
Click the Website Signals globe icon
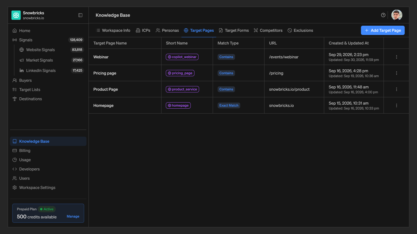[21, 50]
